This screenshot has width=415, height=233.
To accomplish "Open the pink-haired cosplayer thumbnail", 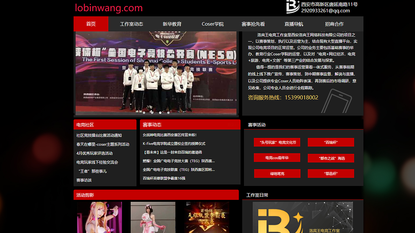I will (x=100, y=217).
